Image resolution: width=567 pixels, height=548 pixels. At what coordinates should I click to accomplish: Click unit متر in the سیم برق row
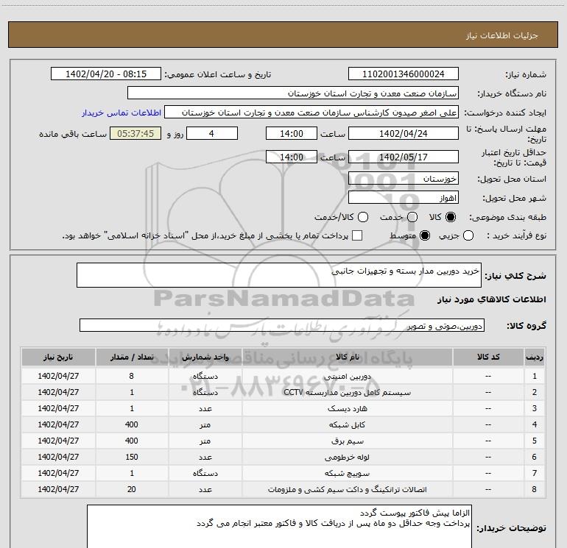tap(205, 441)
